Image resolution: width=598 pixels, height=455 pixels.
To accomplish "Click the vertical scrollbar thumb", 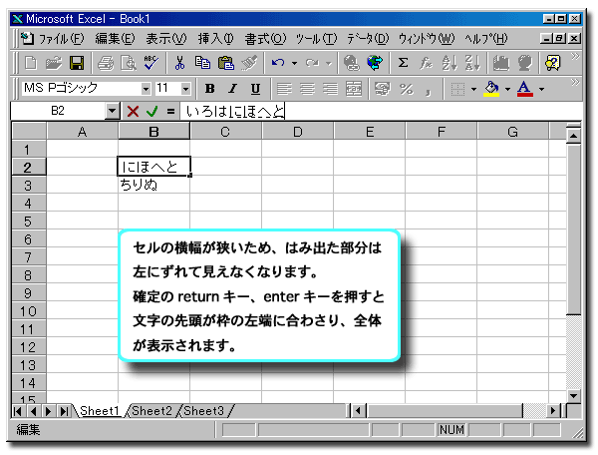I will [x=574, y=229].
